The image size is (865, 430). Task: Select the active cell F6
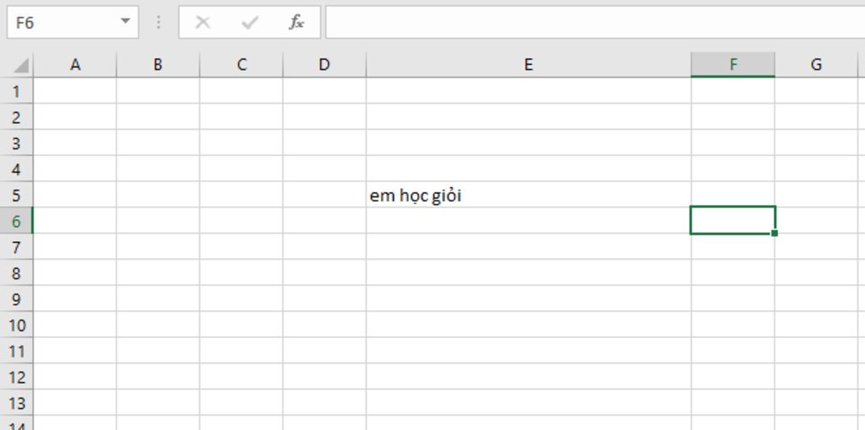coord(732,220)
